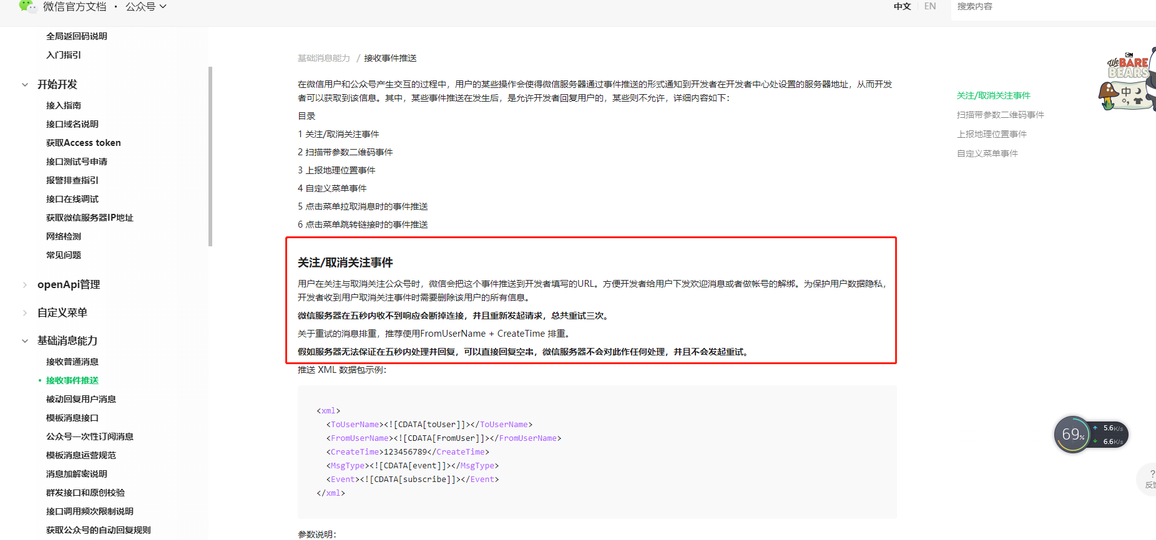The image size is (1156, 540).
Task: Expand the 自定义菜单 section chevron
Action: click(x=25, y=313)
